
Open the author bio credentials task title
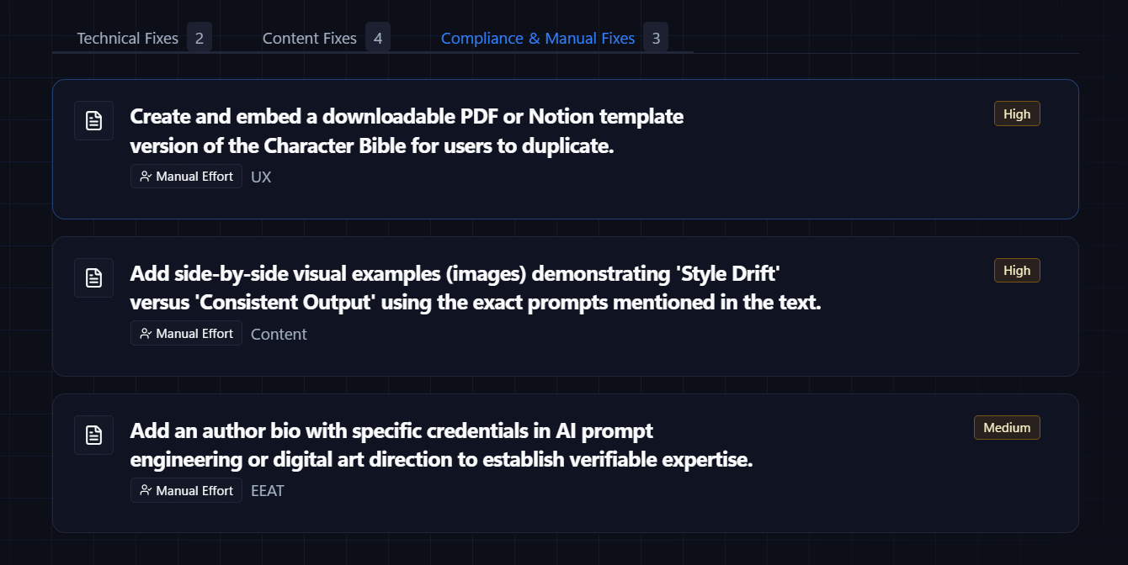(441, 445)
